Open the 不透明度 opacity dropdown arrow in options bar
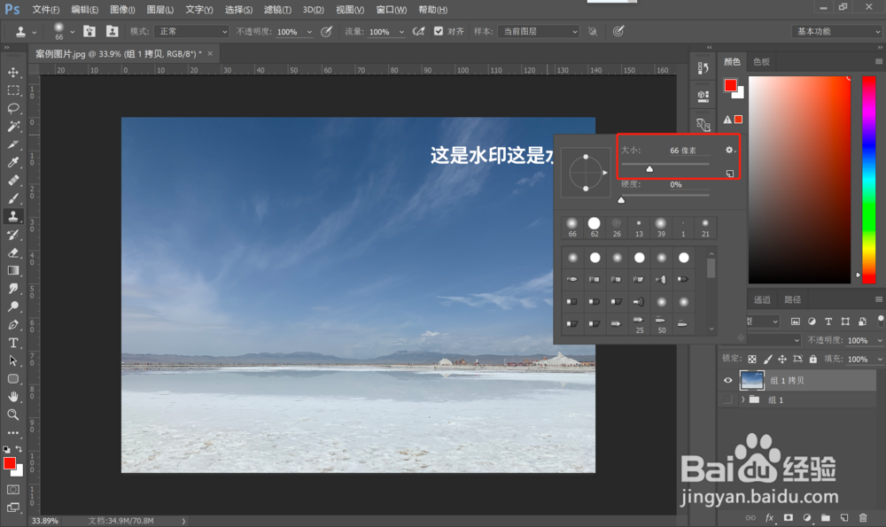886x527 pixels. pyautogui.click(x=309, y=32)
